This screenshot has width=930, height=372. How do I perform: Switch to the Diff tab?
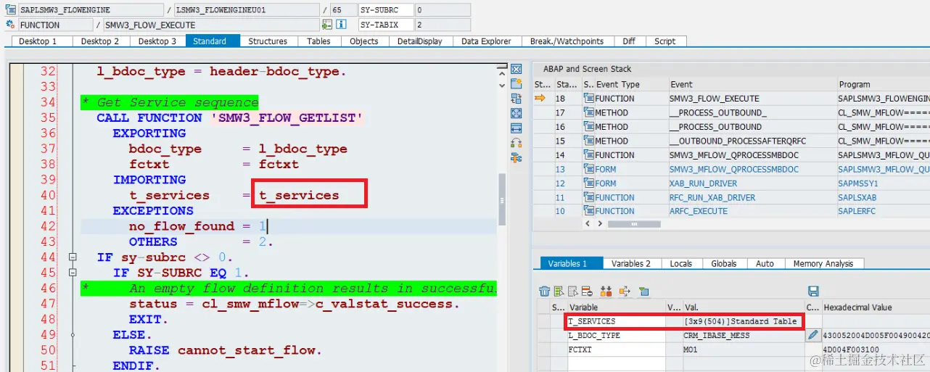click(x=628, y=41)
